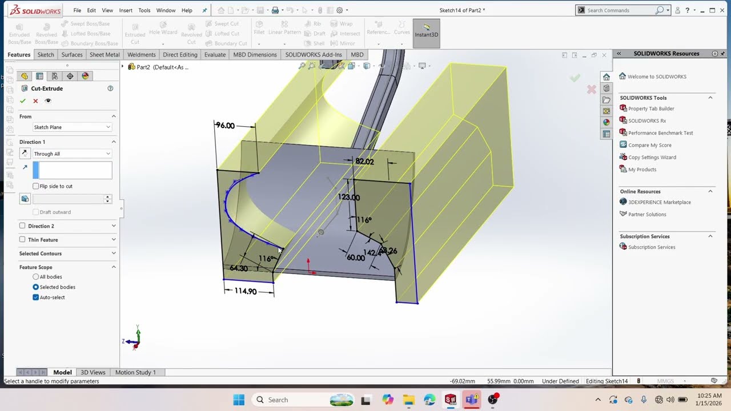Click the Direction of Extrusion selection box
Screen dimensions: 731x411
tap(73, 170)
